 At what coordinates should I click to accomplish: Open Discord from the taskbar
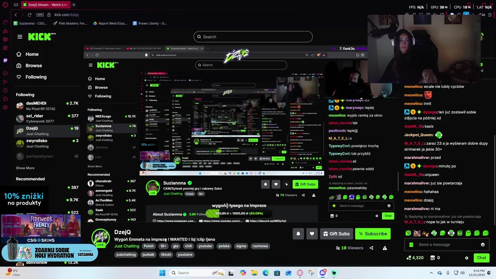point(323,273)
